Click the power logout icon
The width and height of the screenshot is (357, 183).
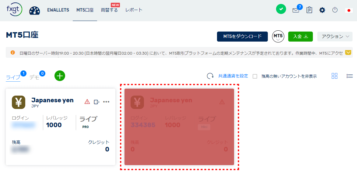(x=335, y=10)
